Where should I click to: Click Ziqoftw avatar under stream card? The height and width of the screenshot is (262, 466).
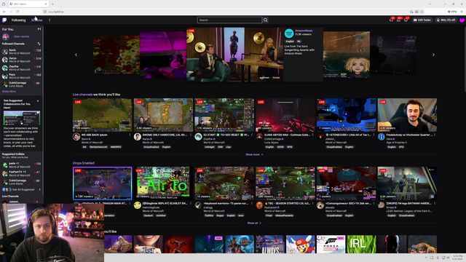pyautogui.click(x=198, y=137)
